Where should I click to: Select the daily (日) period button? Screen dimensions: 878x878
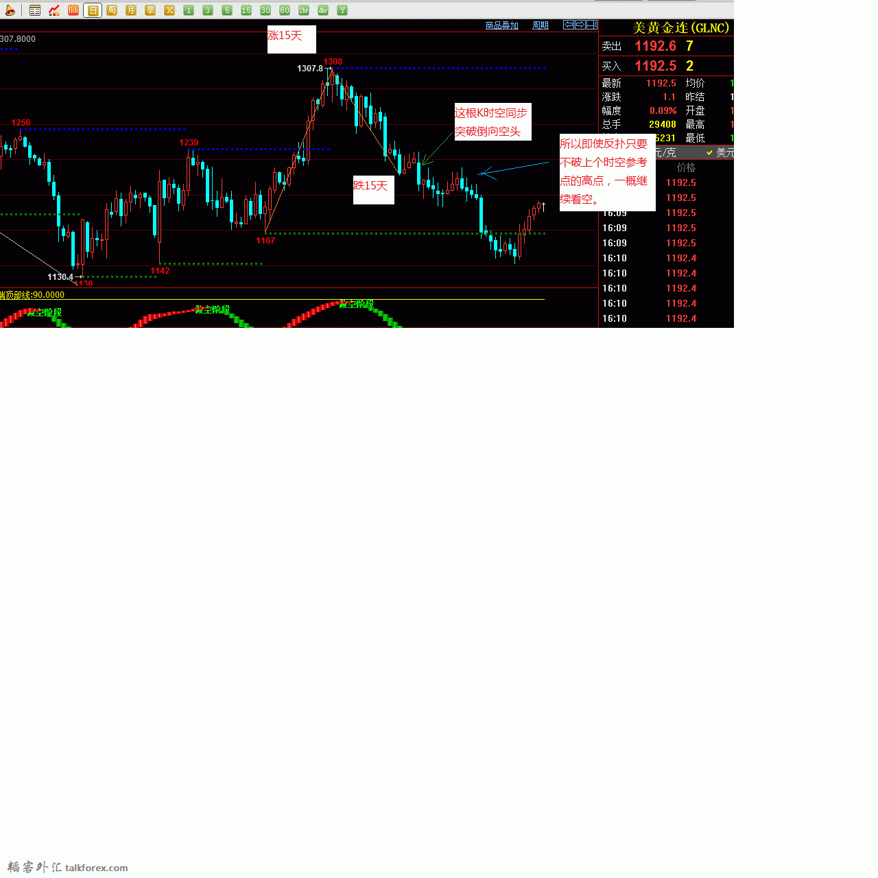(x=93, y=10)
